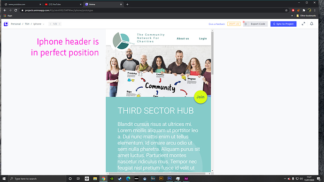Enter fullscreen with the expand arrows icon

[303, 24]
